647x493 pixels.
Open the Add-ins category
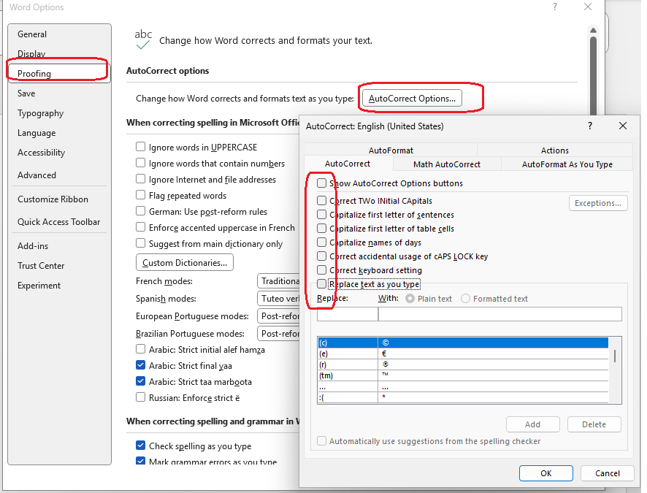click(x=33, y=246)
